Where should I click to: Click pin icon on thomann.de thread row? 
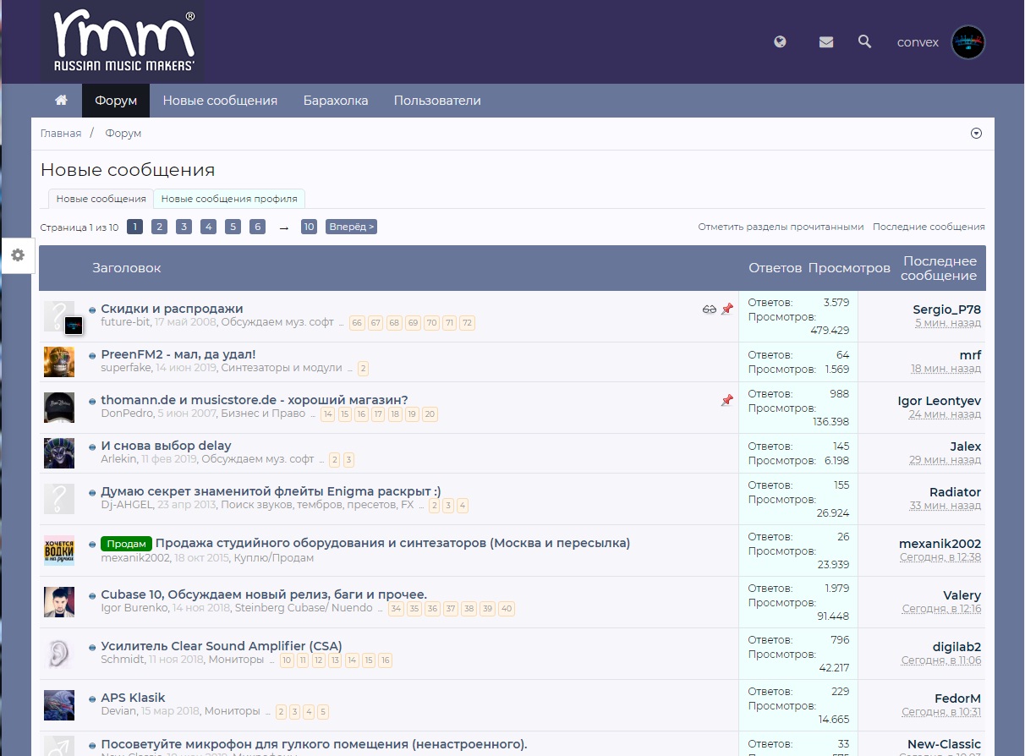(726, 401)
